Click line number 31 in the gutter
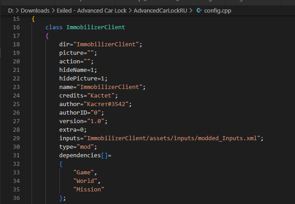Image resolution: width=295 pixels, height=204 pixels. tap(16, 155)
